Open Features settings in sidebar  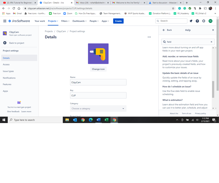click(x=7, y=84)
